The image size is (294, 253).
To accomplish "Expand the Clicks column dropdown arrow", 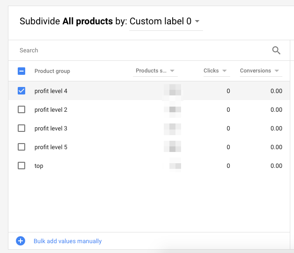I will click(x=224, y=71).
